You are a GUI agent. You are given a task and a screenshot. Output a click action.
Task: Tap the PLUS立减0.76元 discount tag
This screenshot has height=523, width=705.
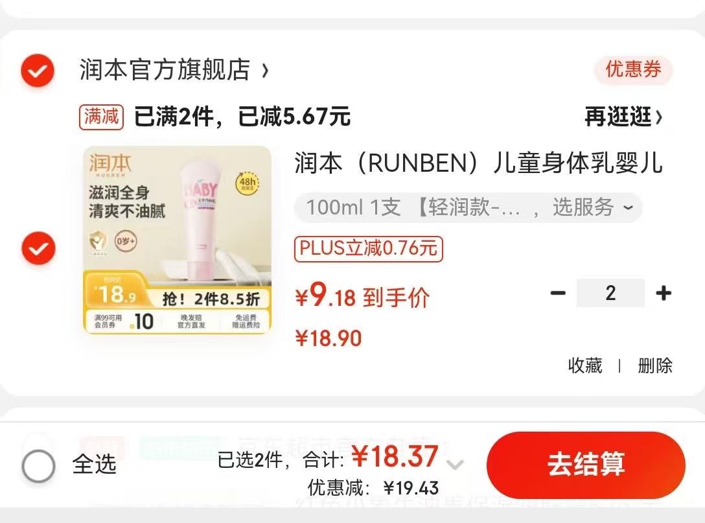coord(368,248)
